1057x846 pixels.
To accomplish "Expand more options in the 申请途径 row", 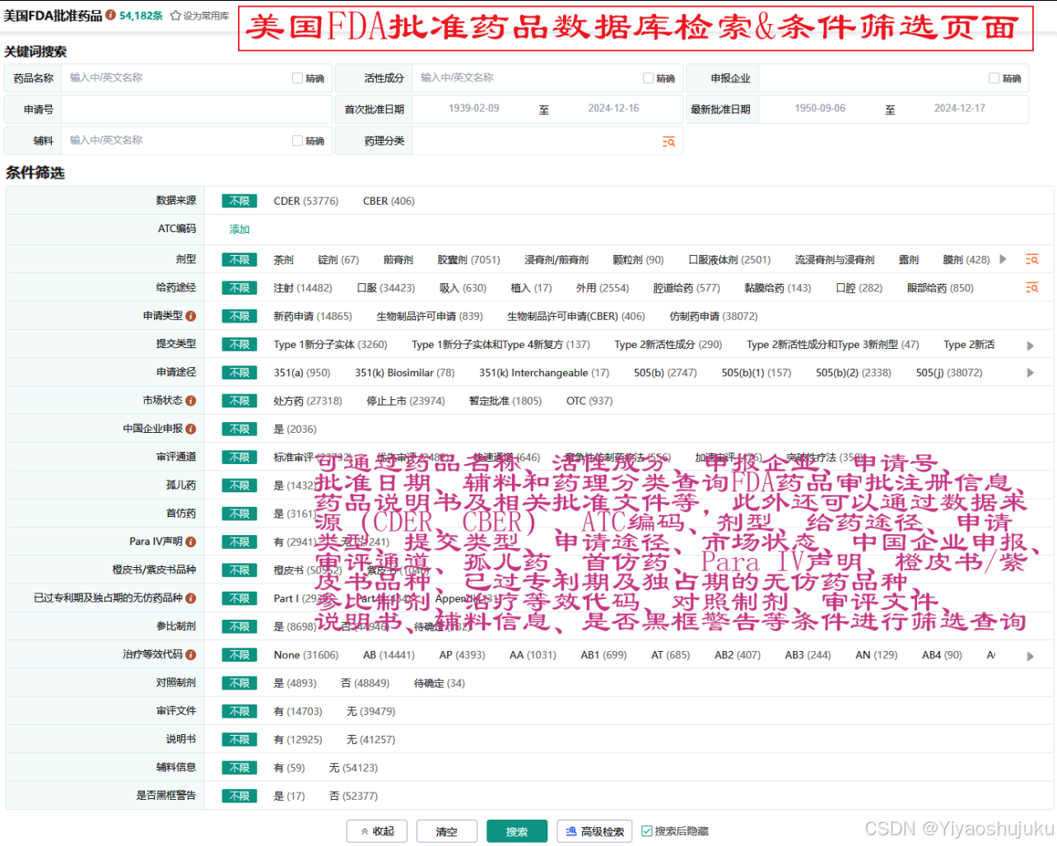I will [1030, 373].
